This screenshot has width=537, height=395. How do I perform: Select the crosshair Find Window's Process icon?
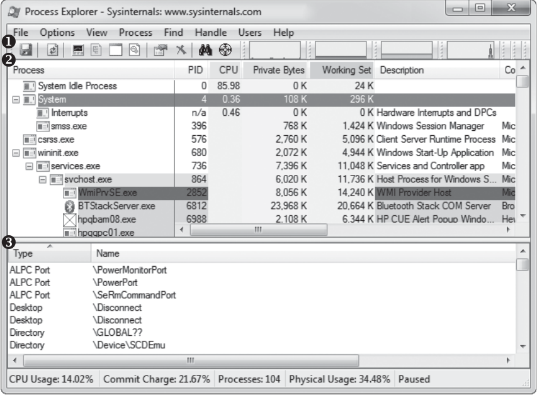(x=225, y=50)
